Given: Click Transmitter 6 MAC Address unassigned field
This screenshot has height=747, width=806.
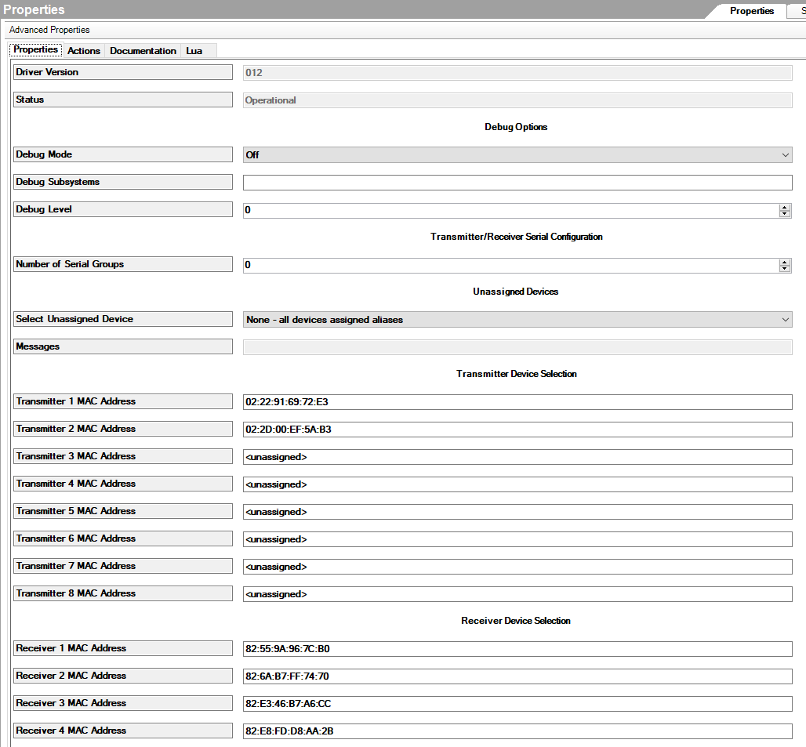Looking at the screenshot, I should (517, 539).
